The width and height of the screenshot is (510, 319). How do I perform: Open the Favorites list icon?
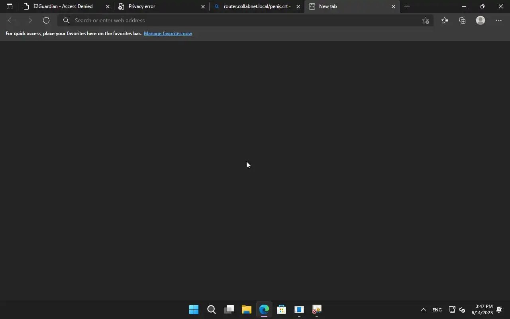pos(445,20)
